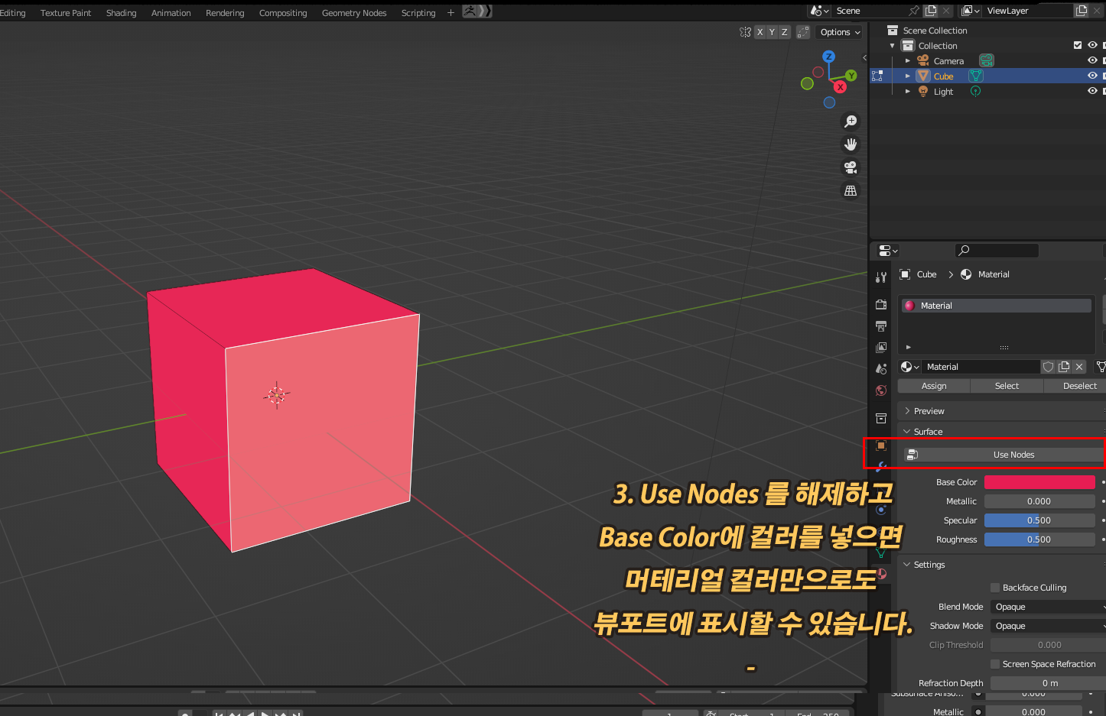Toggle the fake user shield for Material
Image resolution: width=1106 pixels, height=716 pixels.
point(1049,367)
